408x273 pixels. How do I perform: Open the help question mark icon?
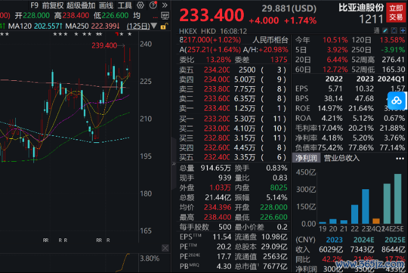coord(153,5)
